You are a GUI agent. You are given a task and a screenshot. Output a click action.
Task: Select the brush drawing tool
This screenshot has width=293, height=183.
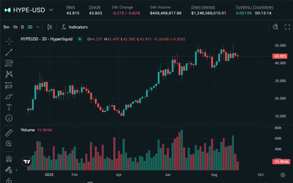coord(9,96)
